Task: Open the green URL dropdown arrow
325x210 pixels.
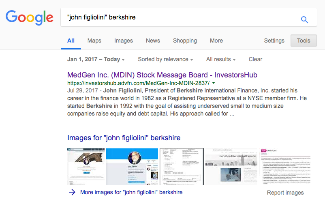Action: (x=214, y=83)
